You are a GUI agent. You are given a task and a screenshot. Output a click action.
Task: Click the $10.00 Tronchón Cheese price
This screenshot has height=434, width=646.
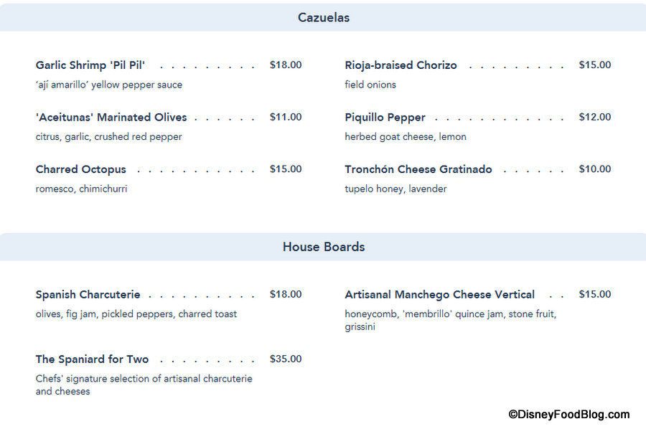tap(595, 170)
